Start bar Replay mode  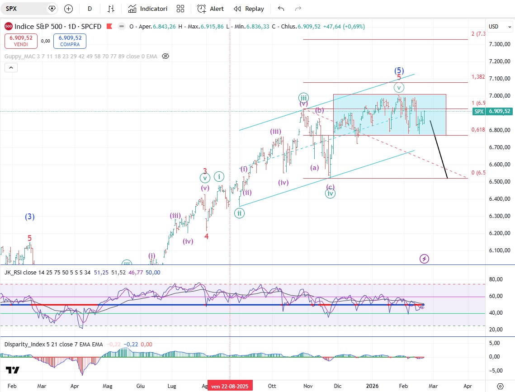tap(249, 9)
